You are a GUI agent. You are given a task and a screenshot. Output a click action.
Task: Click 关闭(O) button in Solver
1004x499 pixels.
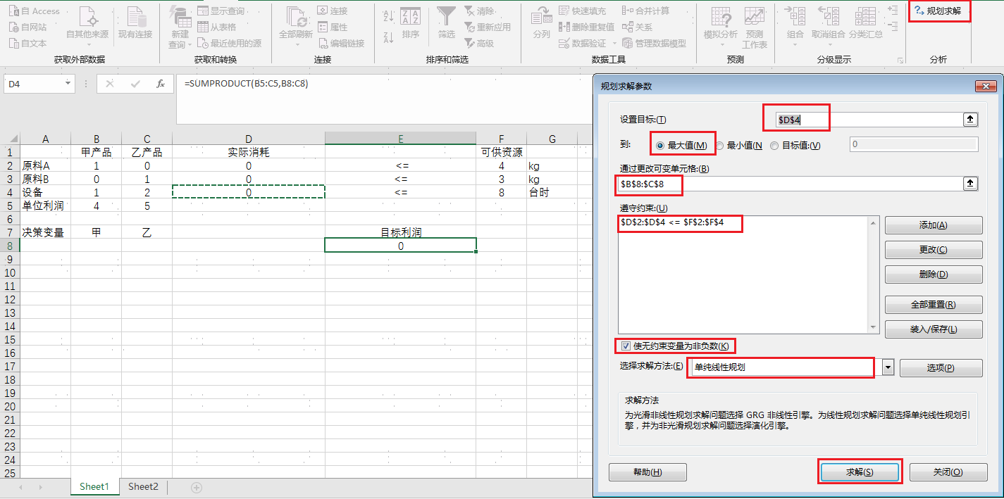tap(948, 472)
